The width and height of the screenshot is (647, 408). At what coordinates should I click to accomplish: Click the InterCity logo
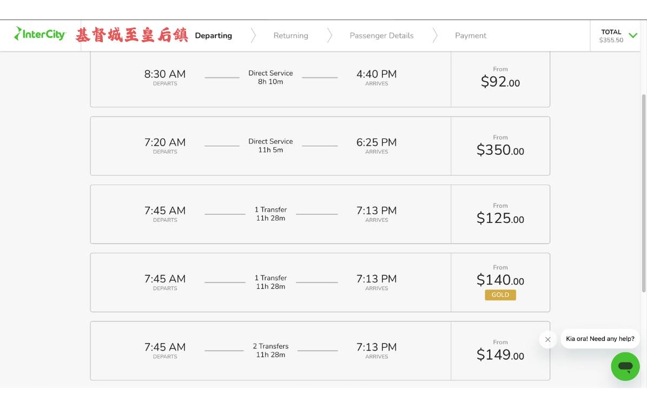[40, 34]
